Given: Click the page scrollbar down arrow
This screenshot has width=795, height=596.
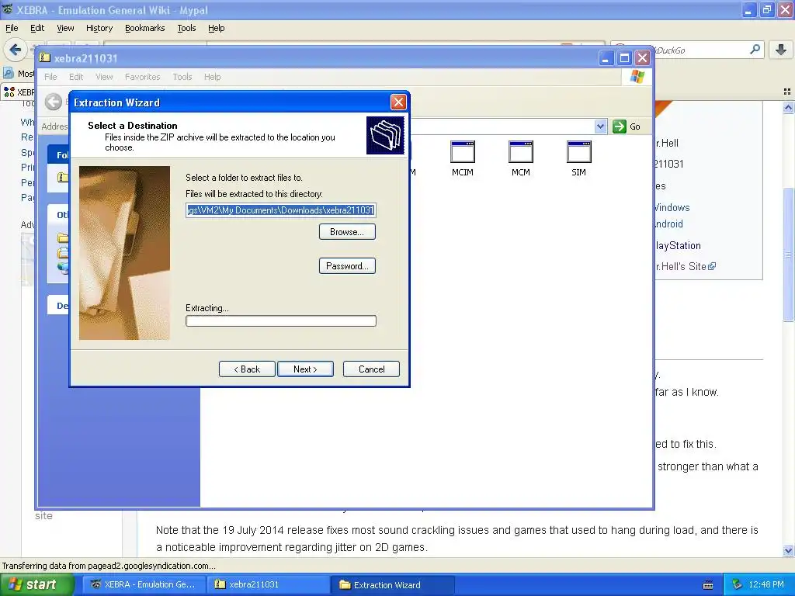Looking at the screenshot, I should tap(788, 550).
